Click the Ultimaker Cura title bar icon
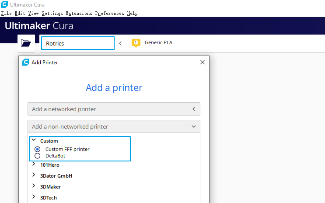 pyautogui.click(x=4, y=4)
